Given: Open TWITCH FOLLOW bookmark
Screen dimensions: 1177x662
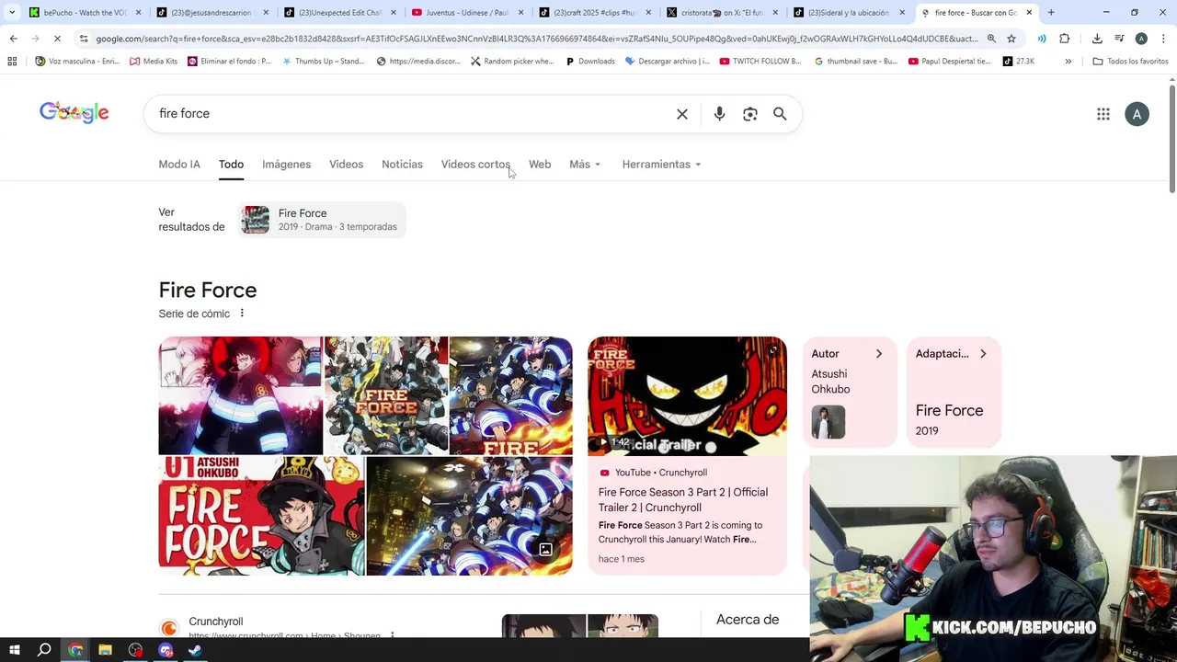Looking at the screenshot, I should 760,61.
